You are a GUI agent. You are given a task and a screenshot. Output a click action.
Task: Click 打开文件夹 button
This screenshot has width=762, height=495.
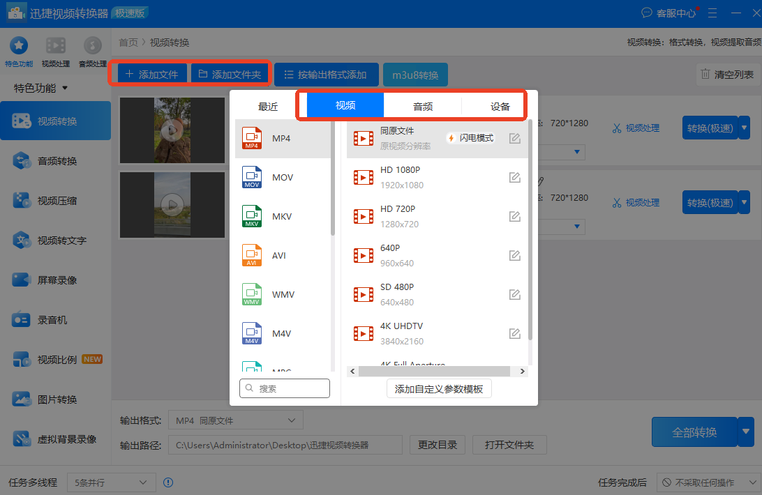point(509,445)
